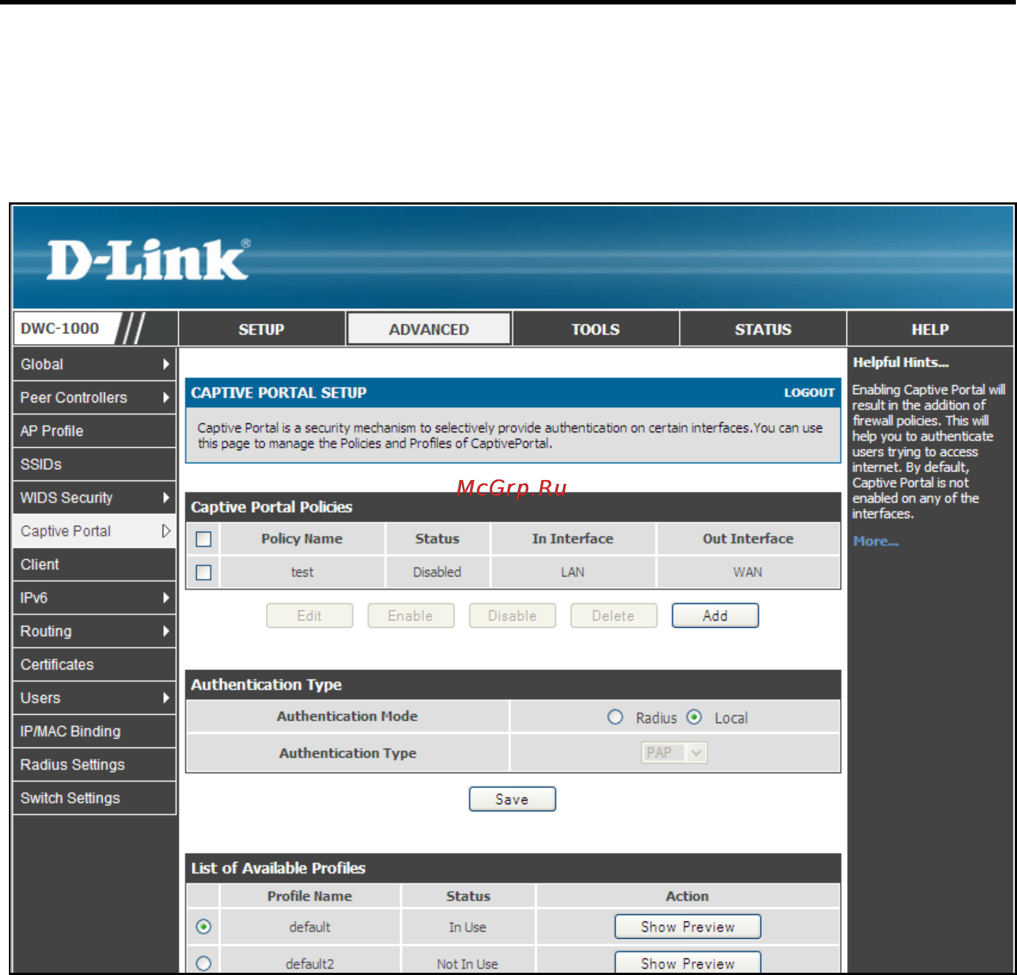Open Radius Settings in the sidebar
Screen dimensions: 1017x975
[x=94, y=764]
